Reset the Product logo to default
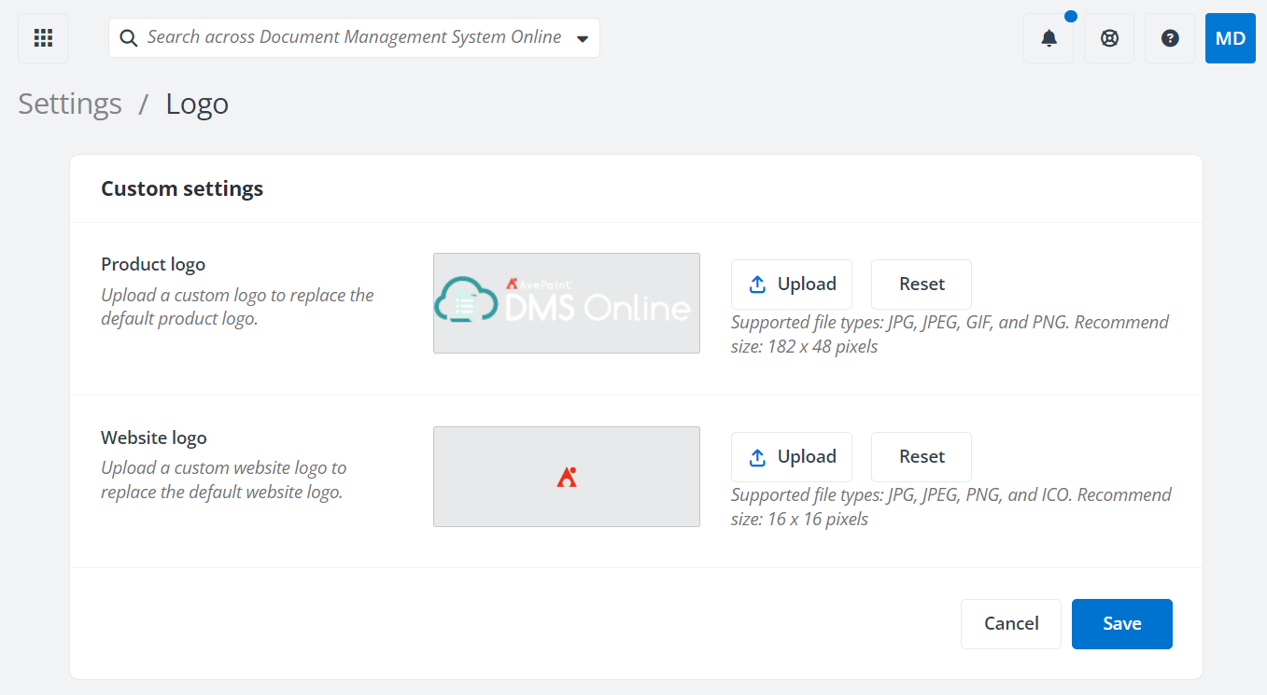 point(921,284)
